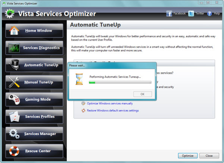This screenshot has width=224, height=163.
Task: Click icon beside Optimize Windows services manually
Action: pyautogui.click(x=83, y=103)
